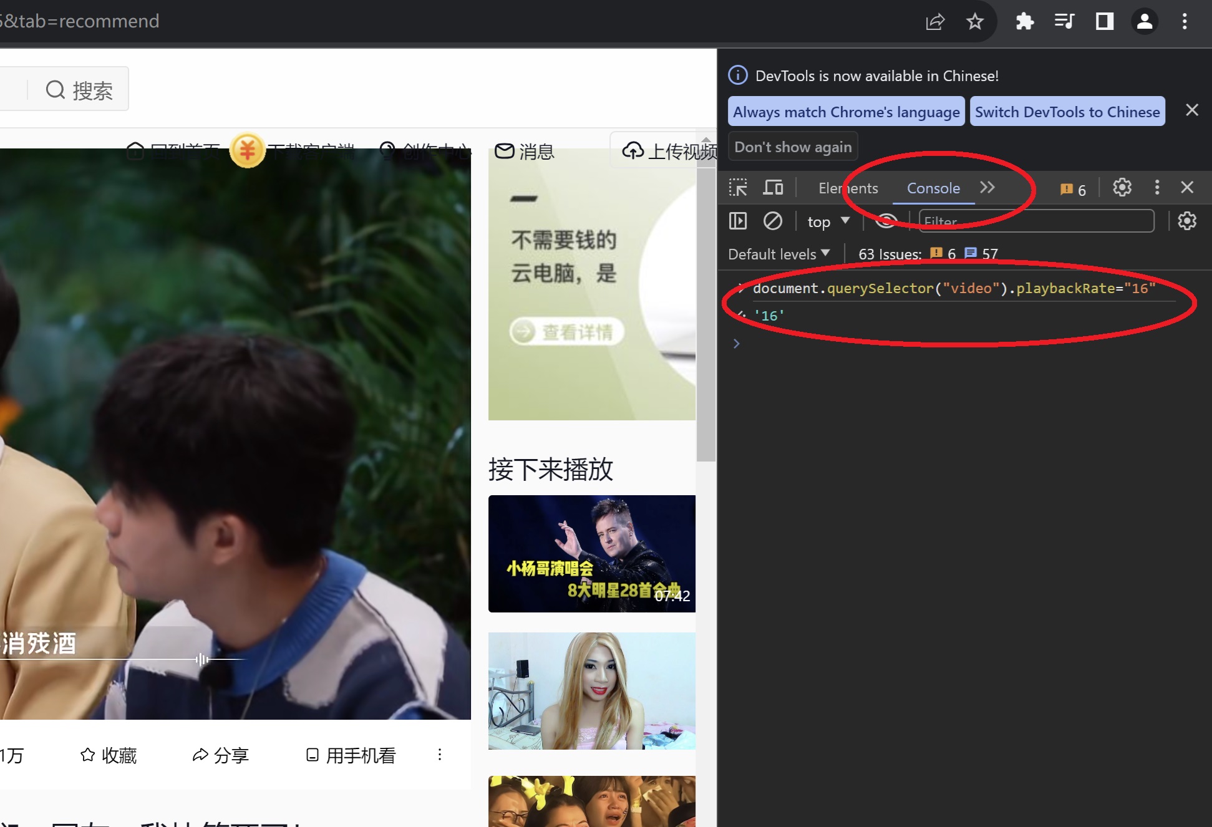Viewport: 1212px width, 827px height.
Task: Open the blonde woman video thumbnail
Action: tap(592, 691)
